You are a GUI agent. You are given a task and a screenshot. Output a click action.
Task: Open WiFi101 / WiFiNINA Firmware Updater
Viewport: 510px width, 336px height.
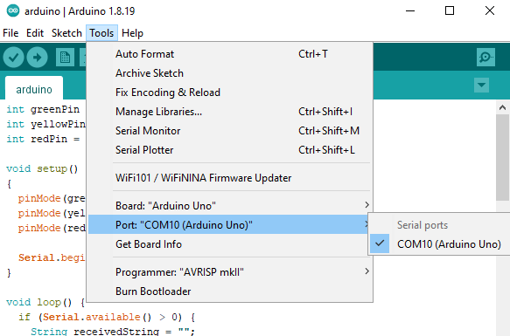(x=230, y=177)
